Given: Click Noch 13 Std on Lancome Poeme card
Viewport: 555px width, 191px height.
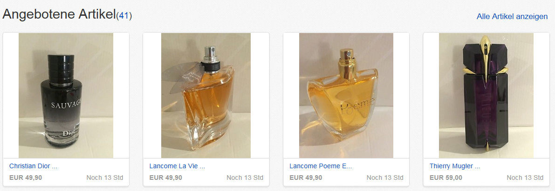Looking at the screenshot, I should (385, 178).
